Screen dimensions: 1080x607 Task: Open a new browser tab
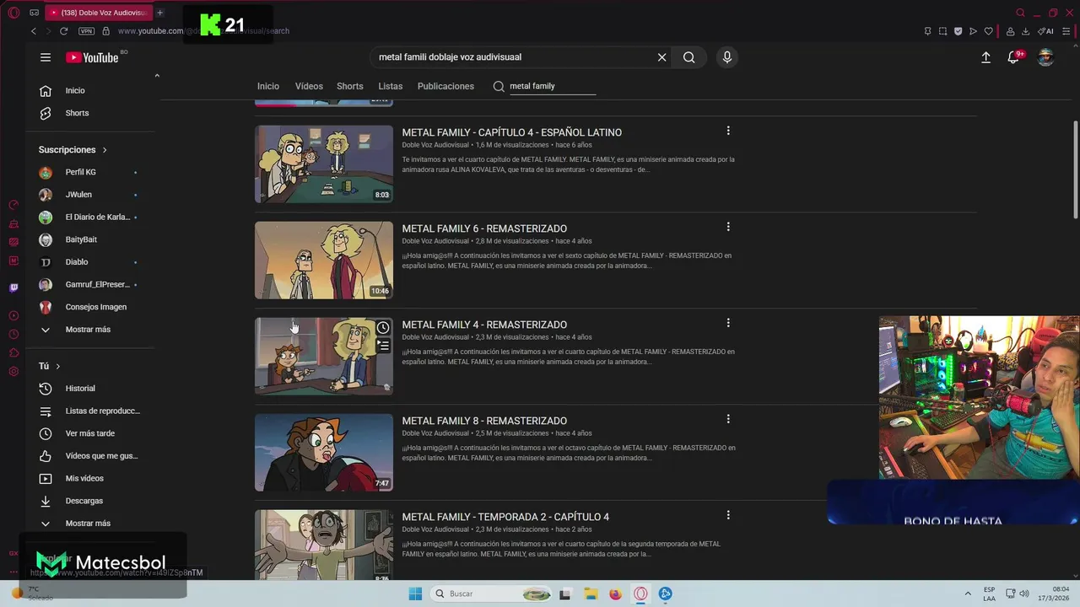[x=159, y=13]
